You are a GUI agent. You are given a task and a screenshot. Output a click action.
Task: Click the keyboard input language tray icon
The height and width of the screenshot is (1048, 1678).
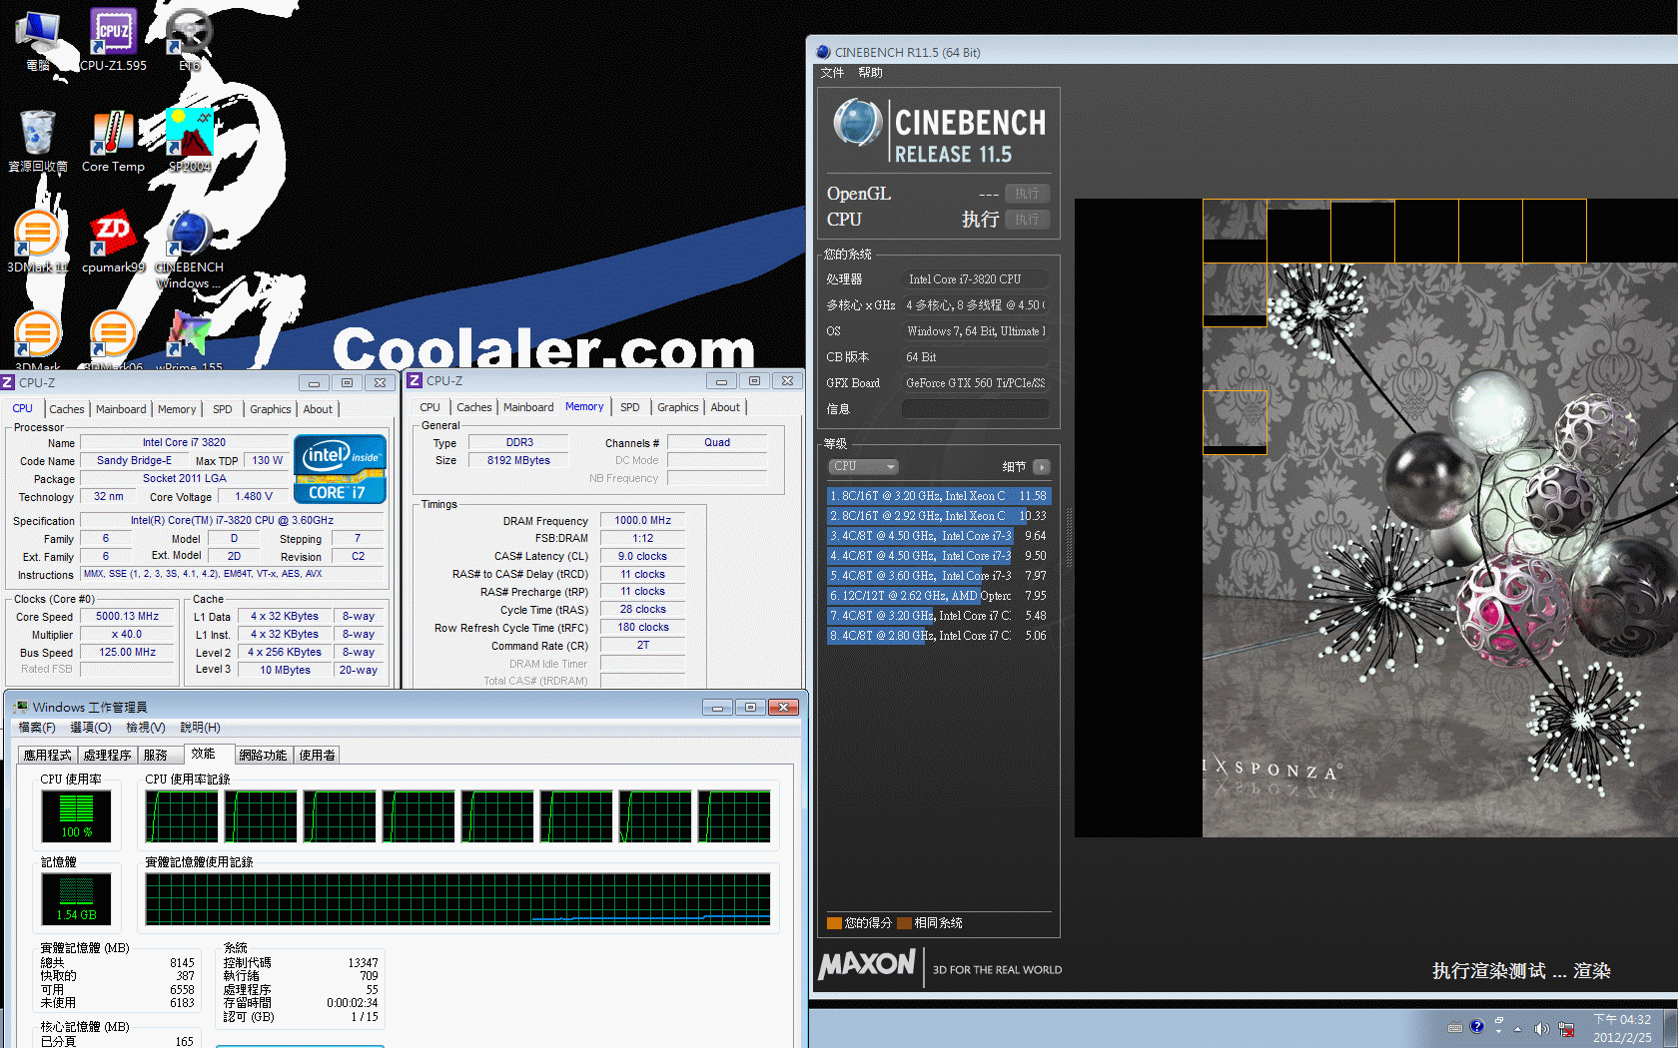coord(1455,1028)
